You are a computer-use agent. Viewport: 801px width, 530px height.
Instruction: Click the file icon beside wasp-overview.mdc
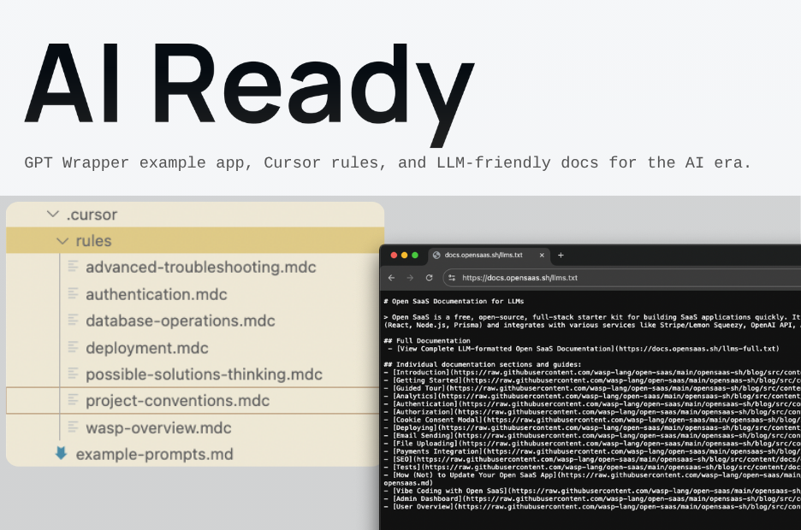(74, 427)
